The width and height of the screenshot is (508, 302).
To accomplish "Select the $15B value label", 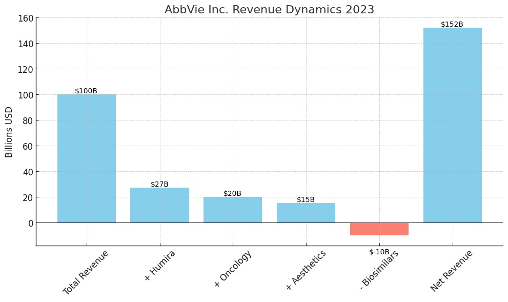I will [x=306, y=199].
